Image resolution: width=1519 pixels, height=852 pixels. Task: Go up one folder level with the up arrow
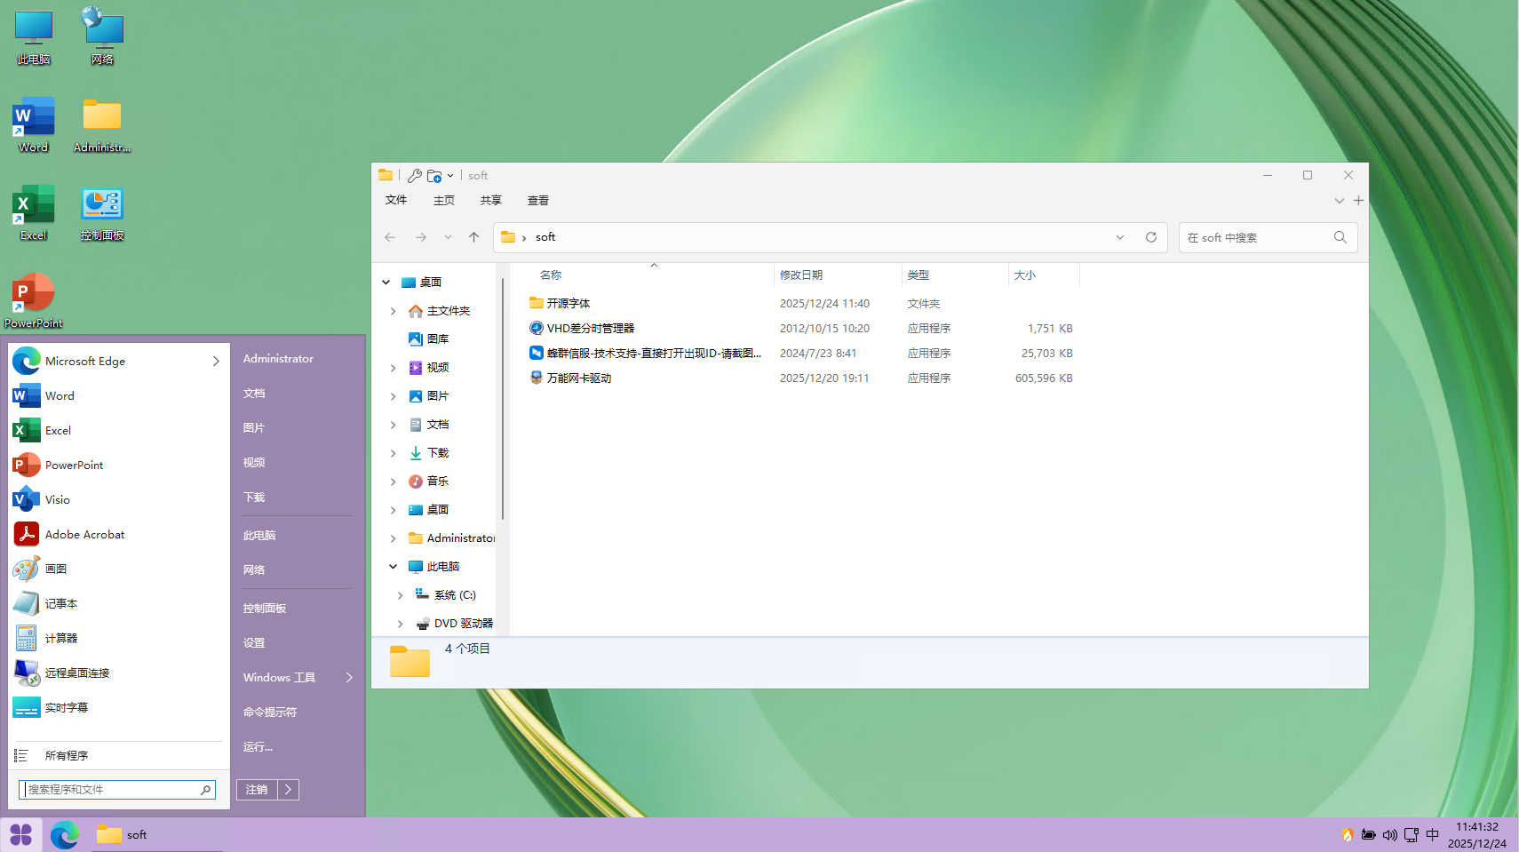click(473, 237)
